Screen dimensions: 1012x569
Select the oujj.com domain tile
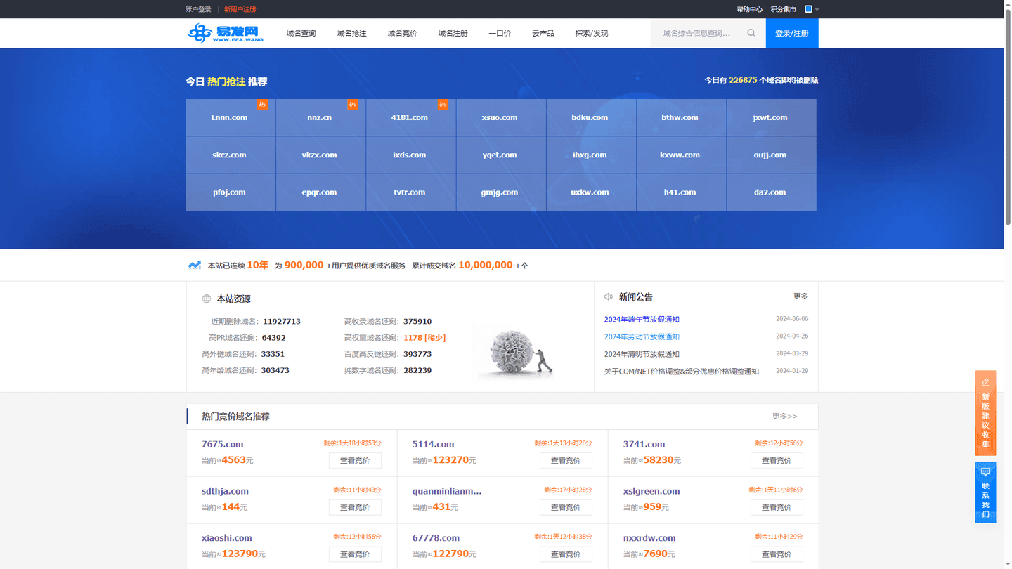pos(771,155)
